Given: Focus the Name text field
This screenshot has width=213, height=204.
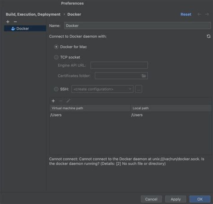Looking at the screenshot, I should pos(138,26).
